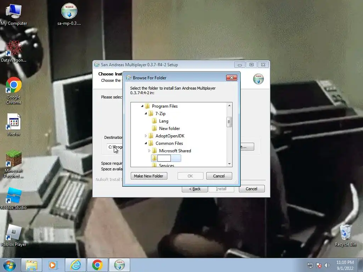Click Back in the Setup window
363x272 pixels.
[x=195, y=189]
